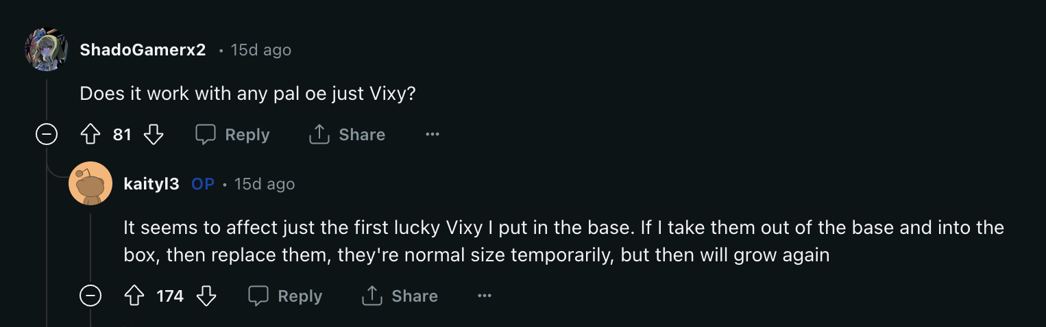Image resolution: width=1046 pixels, height=327 pixels.
Task: Downvote ShadoGamerx2's comment
Action: pyautogui.click(x=154, y=135)
